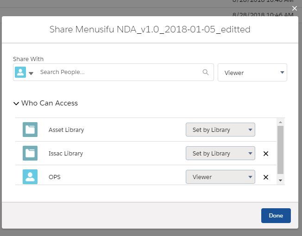The height and width of the screenshot is (236, 302).
Task: Remove OPS access with its X
Action: [x=266, y=177]
